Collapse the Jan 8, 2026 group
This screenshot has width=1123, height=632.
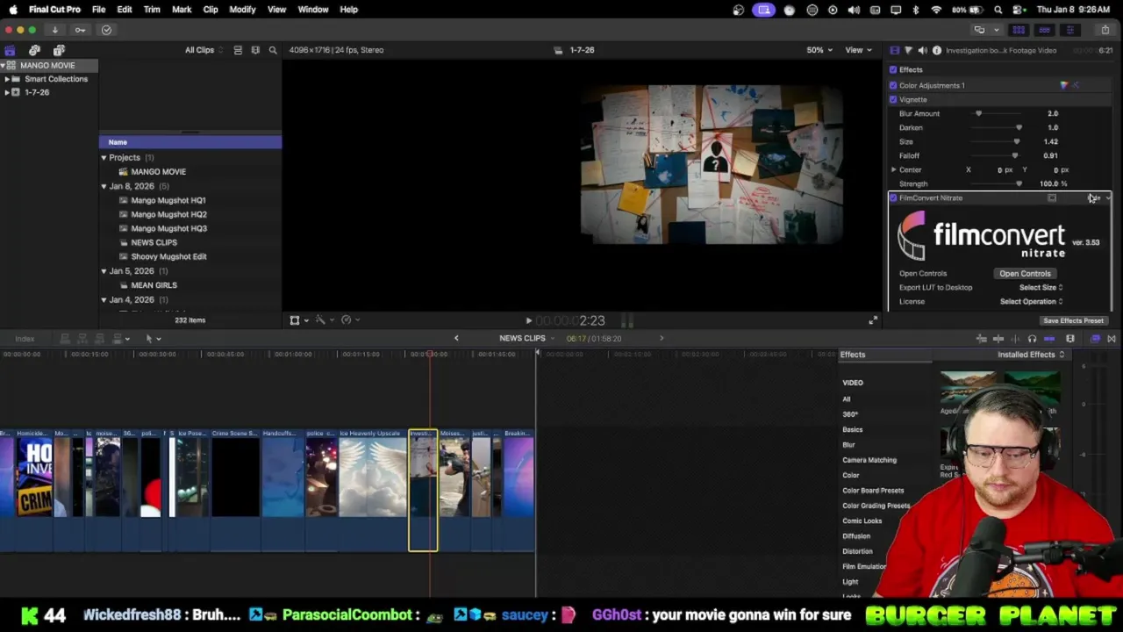pos(104,186)
